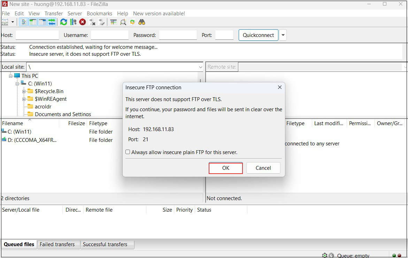Sort local list by Filesize column
Image resolution: width=408 pixels, height=258 pixels.
[74, 123]
